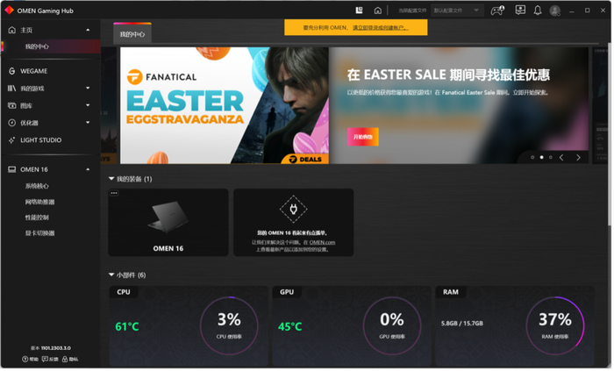This screenshot has height=371, width=614.
Task: Select the third banner carousel dot
Action: tap(551, 157)
